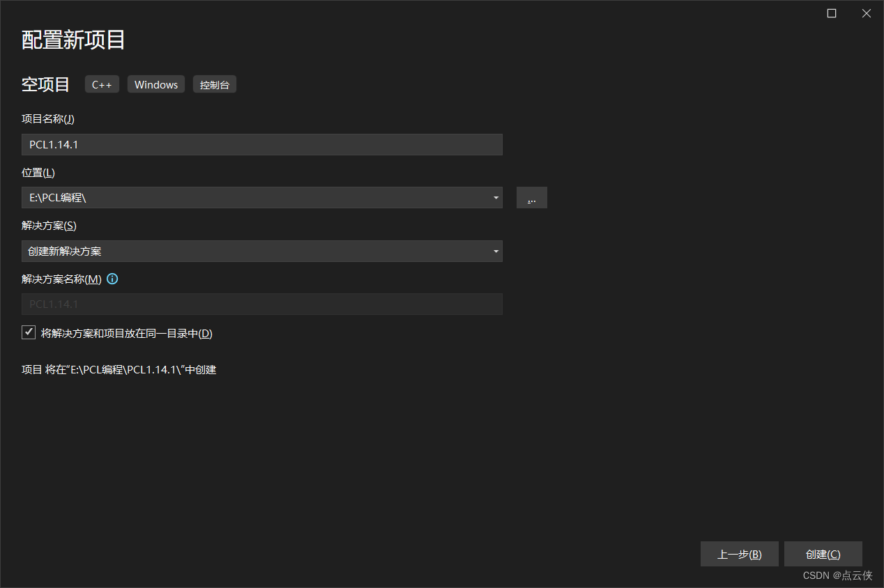Viewport: 884px width, 588px height.
Task: Toggle the same-directory solution and project checkbox
Action: tap(29, 333)
